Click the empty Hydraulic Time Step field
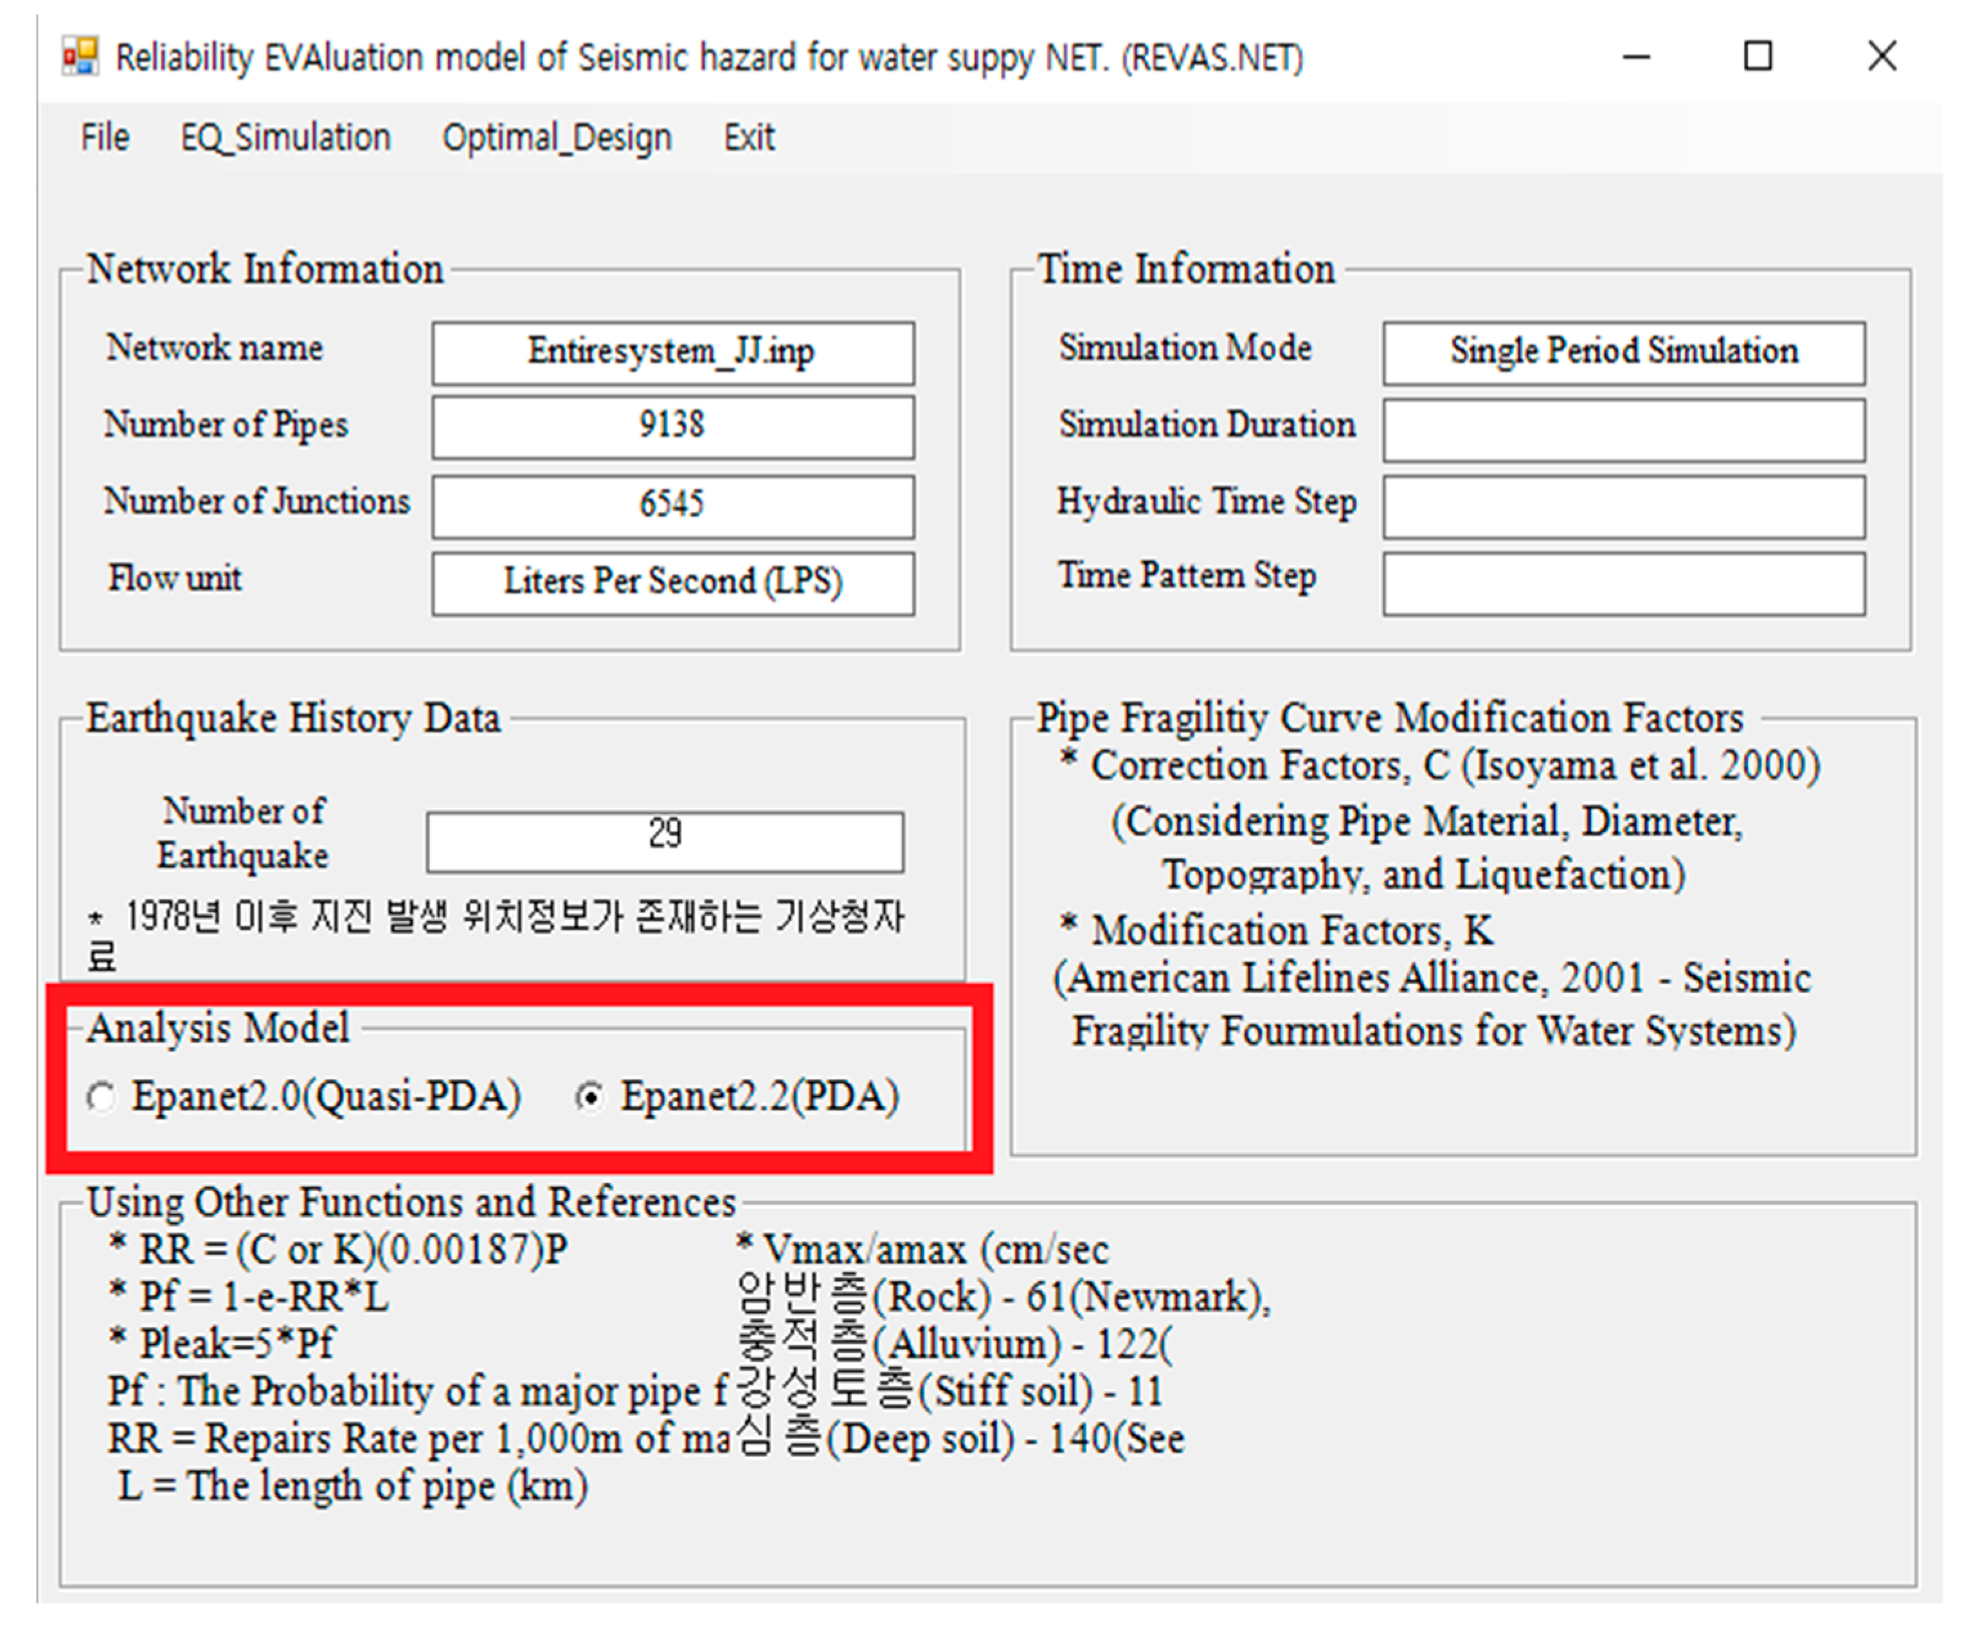The height and width of the screenshot is (1633, 1971). (1624, 506)
